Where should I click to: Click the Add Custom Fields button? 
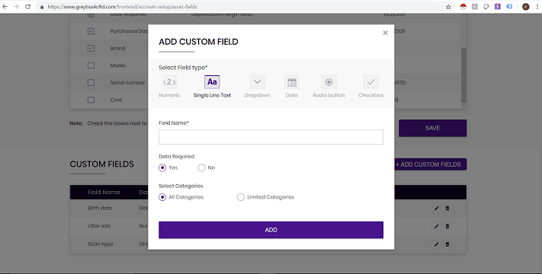(431, 164)
